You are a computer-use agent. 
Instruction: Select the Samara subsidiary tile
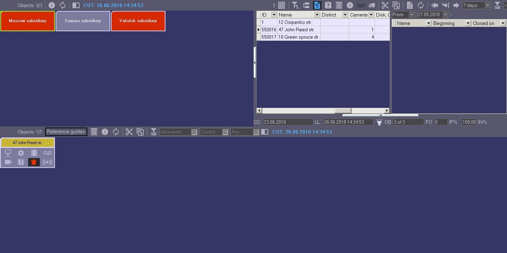point(83,21)
